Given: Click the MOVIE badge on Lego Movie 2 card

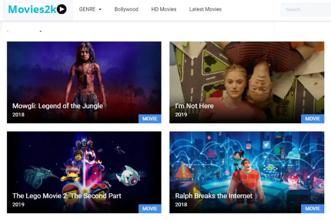Looking at the screenshot, I should tap(150, 209).
